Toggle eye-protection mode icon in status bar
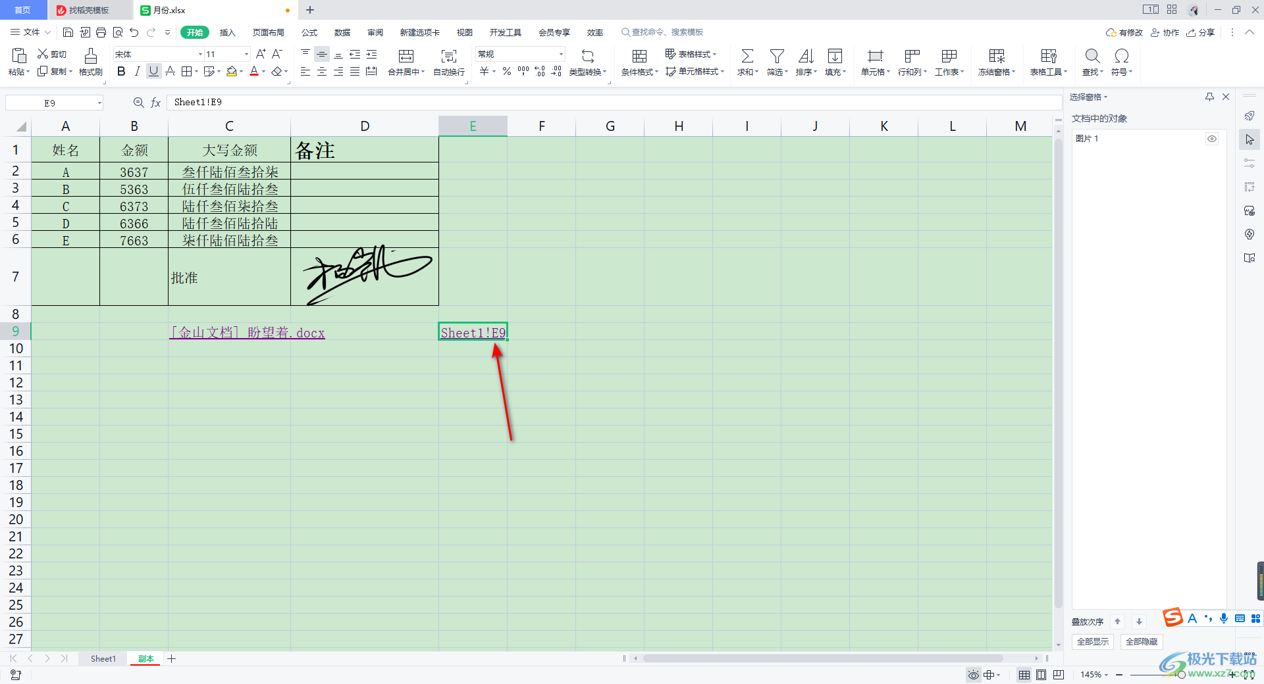 point(973,675)
